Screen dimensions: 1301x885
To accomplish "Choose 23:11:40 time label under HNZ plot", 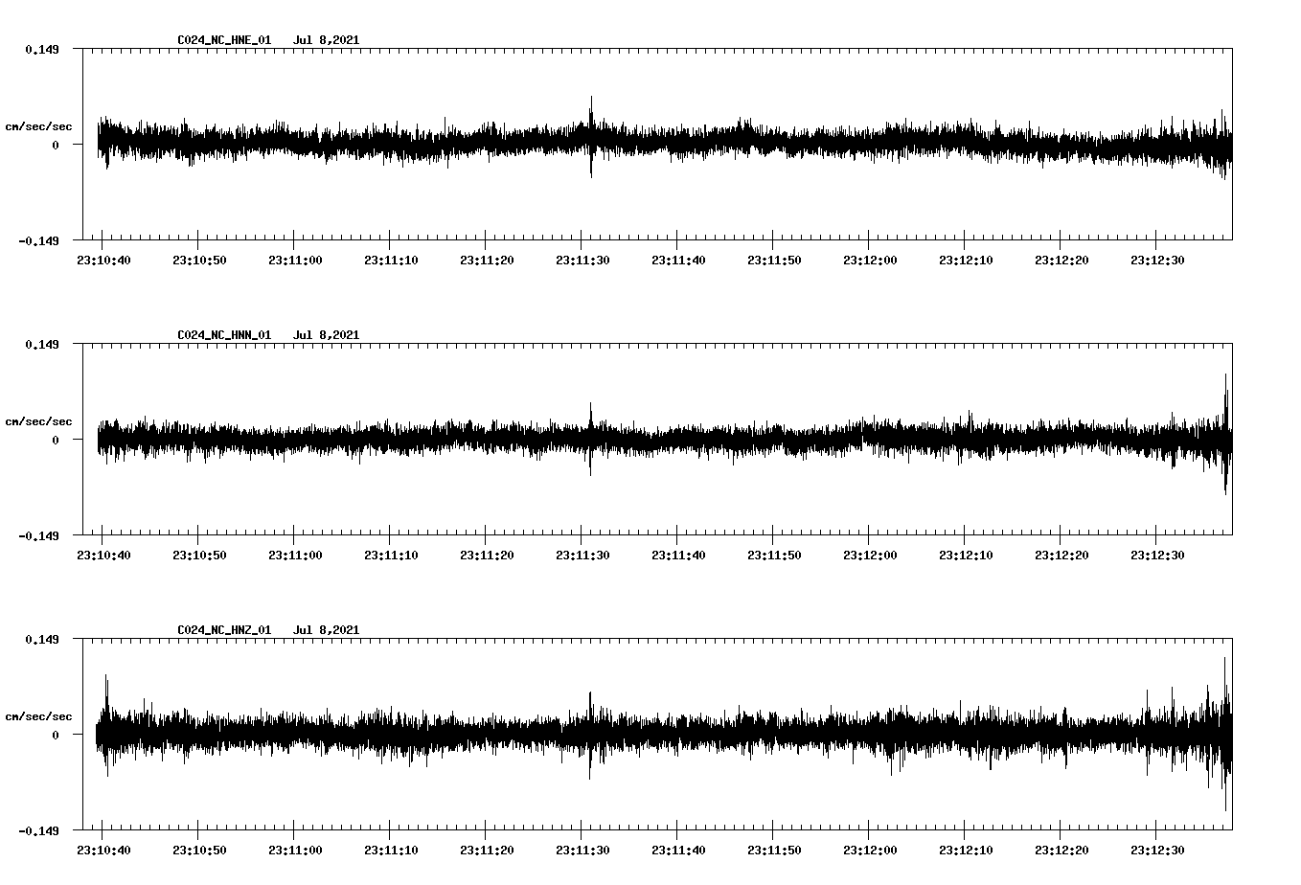I will 678,851.
